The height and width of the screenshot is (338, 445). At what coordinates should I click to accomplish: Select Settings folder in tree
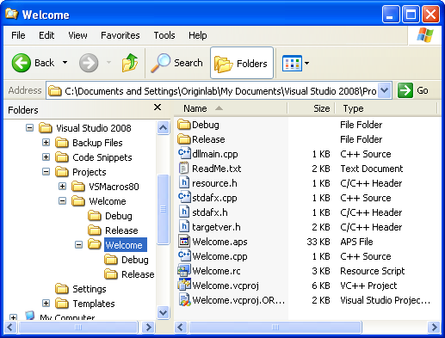point(90,289)
